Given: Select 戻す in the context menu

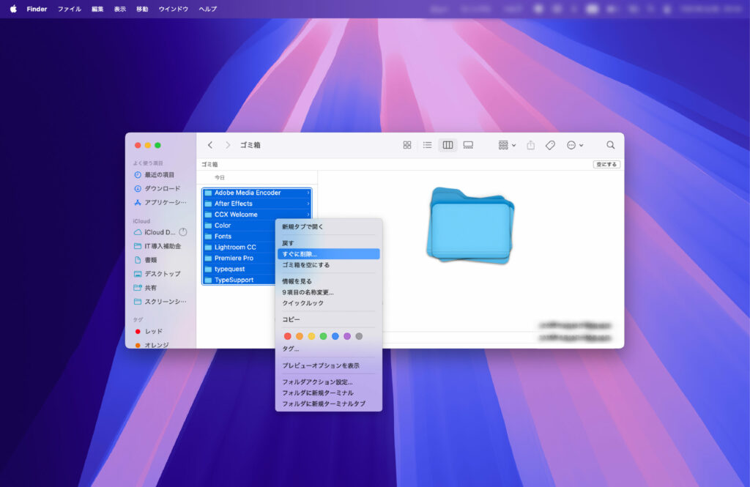Looking at the screenshot, I should coord(288,243).
